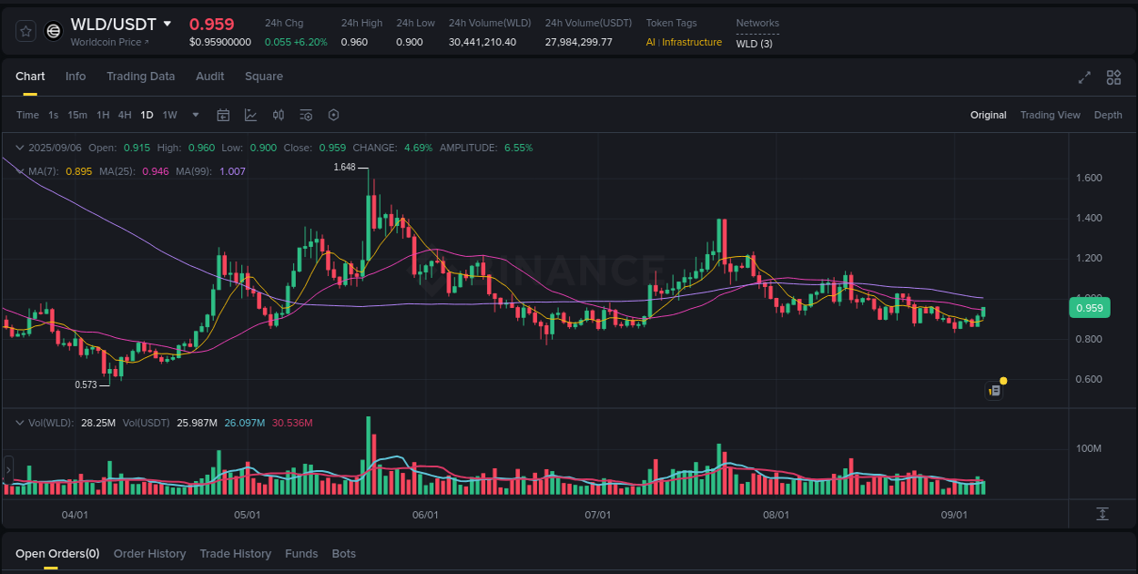
Task: Switch chart mode to Trading View
Action: tap(1051, 115)
